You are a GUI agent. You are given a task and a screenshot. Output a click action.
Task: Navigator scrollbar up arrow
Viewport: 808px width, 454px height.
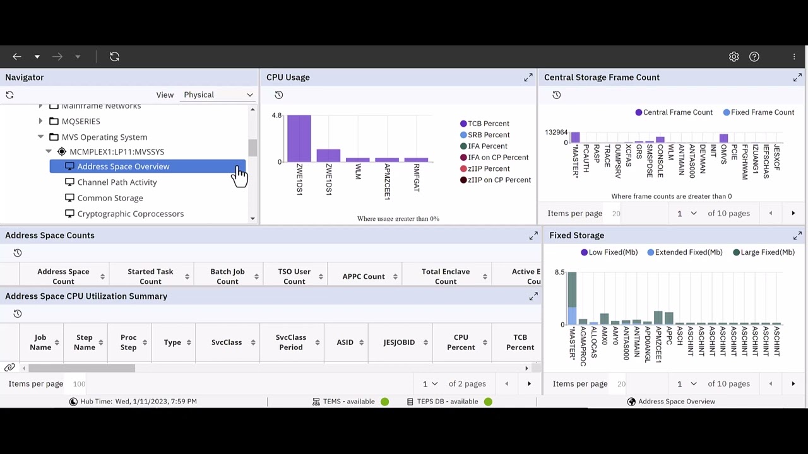252,110
